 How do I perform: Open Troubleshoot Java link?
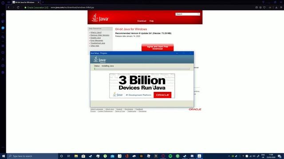coord(98,43)
